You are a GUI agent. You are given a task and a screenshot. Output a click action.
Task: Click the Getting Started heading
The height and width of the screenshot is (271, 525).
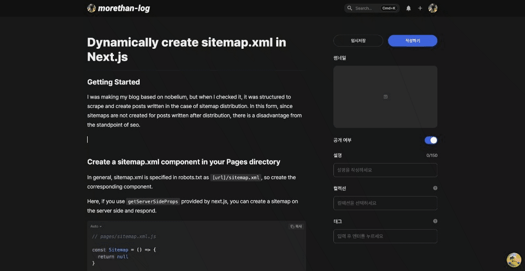(x=113, y=82)
